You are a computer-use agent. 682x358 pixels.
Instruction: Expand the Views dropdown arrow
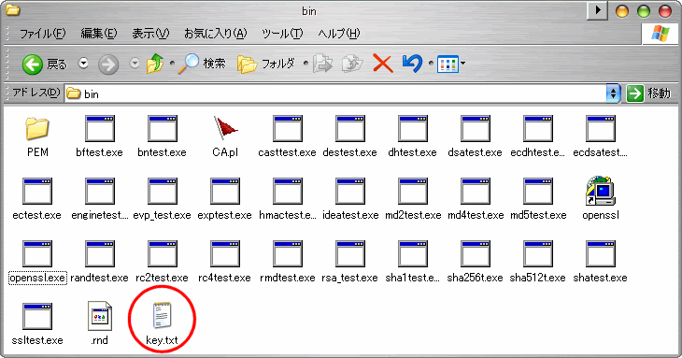click(x=462, y=64)
